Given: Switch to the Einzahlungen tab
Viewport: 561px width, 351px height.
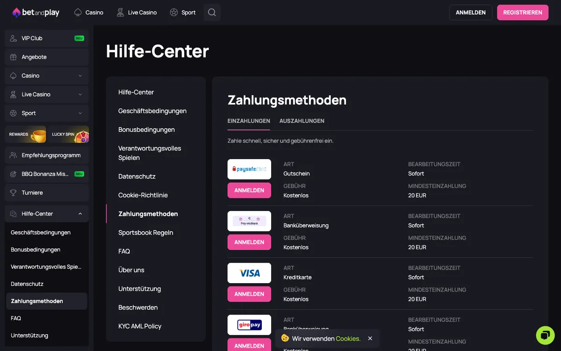Looking at the screenshot, I should tap(249, 121).
